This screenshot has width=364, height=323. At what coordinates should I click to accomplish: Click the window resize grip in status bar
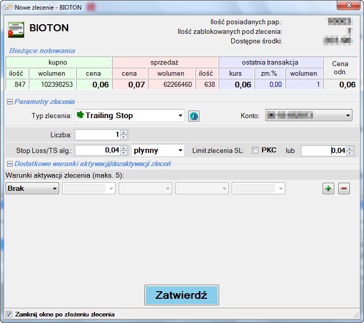[x=356, y=315]
